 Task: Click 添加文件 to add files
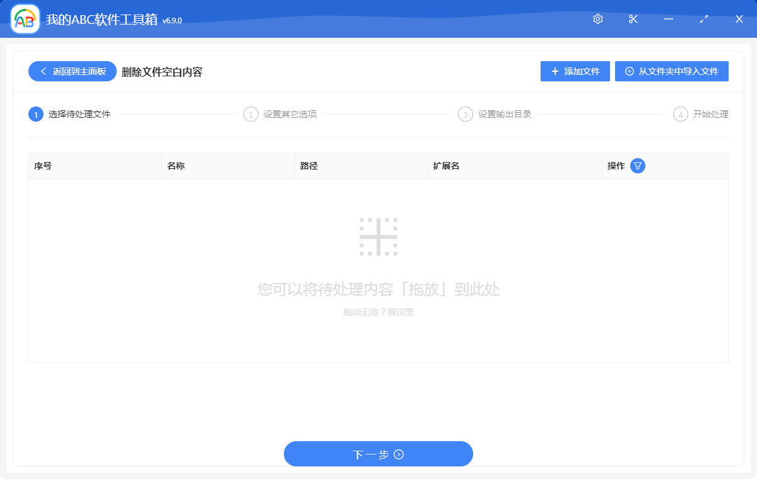pyautogui.click(x=575, y=71)
